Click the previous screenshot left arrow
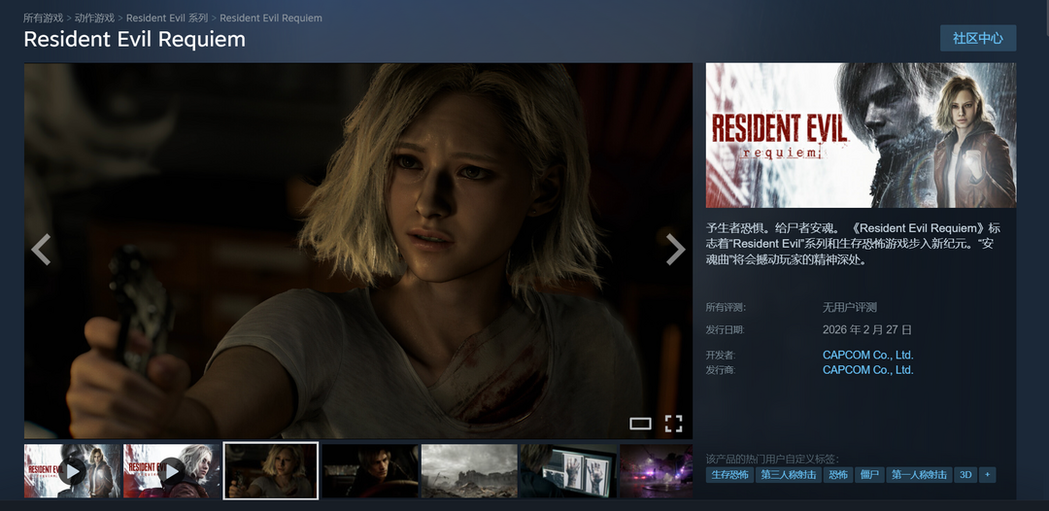 (41, 250)
